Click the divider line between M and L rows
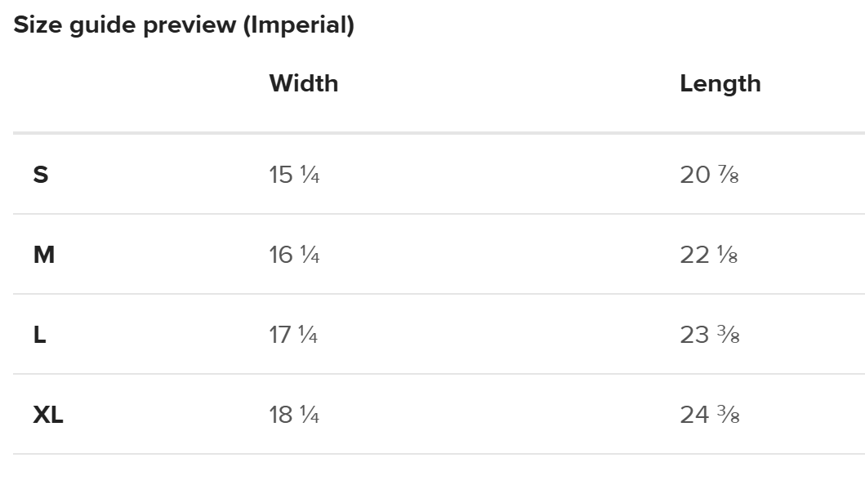Viewport: 865px width, 489px height. point(439,294)
